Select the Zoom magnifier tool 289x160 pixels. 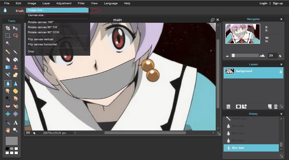coord(16,130)
